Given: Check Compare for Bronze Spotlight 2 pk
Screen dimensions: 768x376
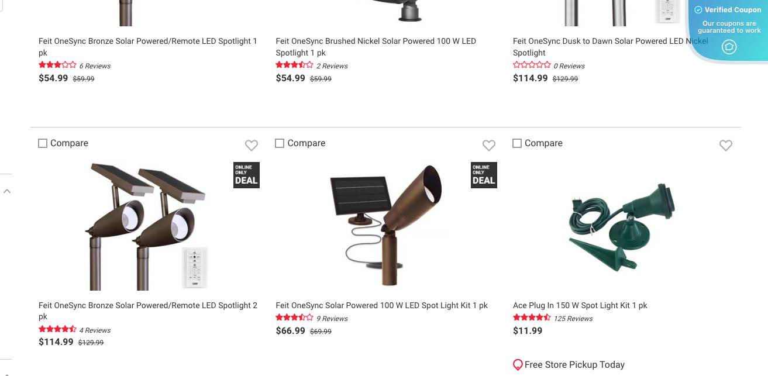Looking at the screenshot, I should [x=43, y=143].
